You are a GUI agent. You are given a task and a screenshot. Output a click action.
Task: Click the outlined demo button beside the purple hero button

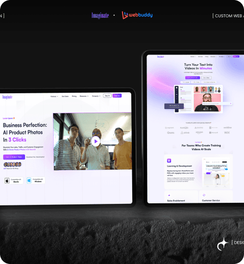point(206,77)
